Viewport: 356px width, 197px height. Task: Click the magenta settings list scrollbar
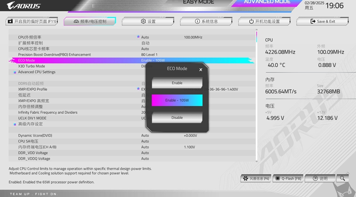tap(256, 36)
